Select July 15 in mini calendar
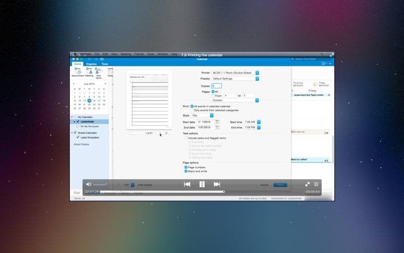Viewport: 404px width, 253px height. 89,100
